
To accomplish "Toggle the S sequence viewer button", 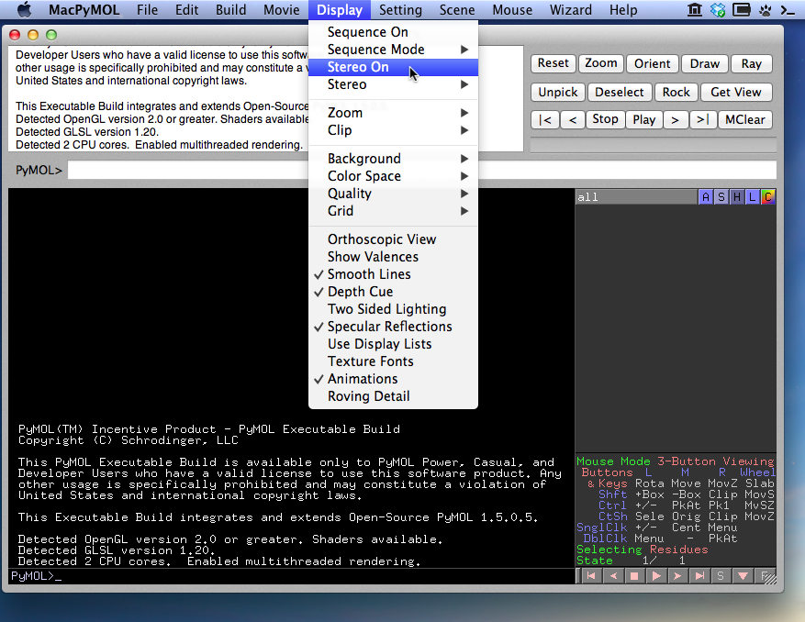I will pyautogui.click(x=721, y=576).
